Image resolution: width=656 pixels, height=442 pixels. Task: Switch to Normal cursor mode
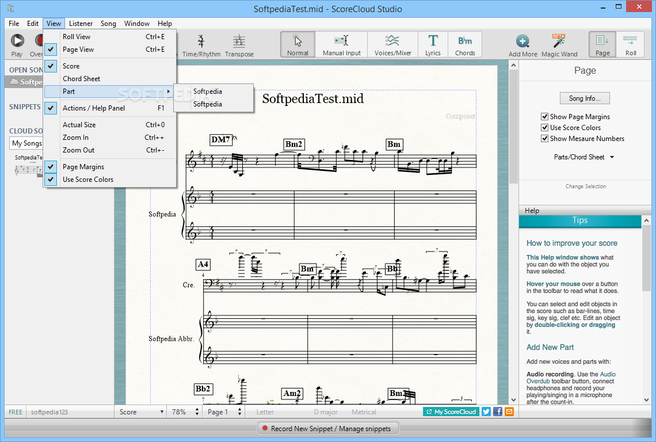298,44
